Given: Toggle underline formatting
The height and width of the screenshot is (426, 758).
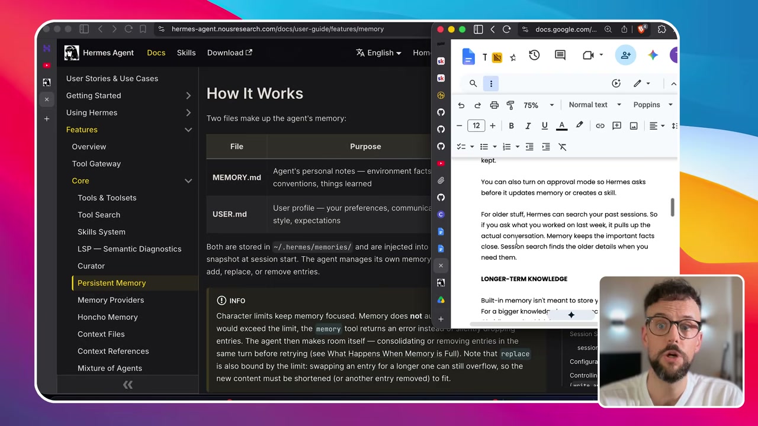Looking at the screenshot, I should pos(544,126).
